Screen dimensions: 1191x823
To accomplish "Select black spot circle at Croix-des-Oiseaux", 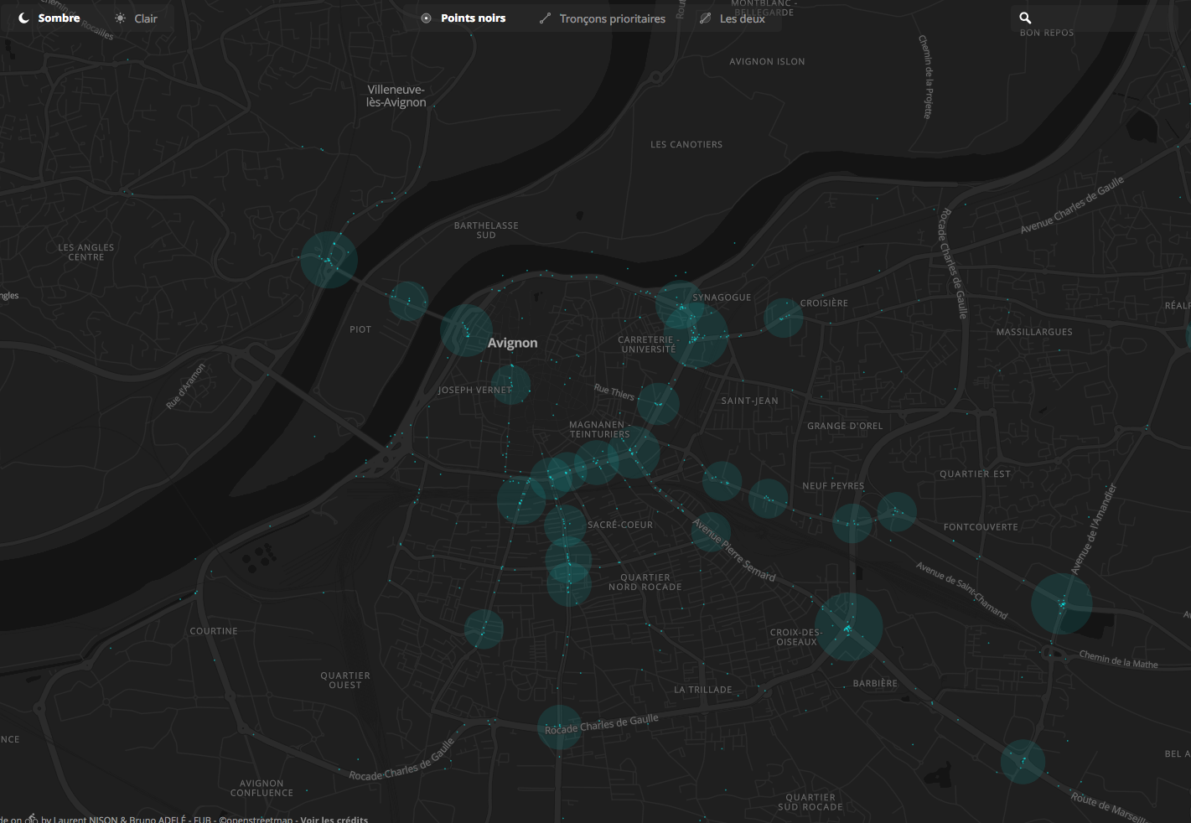I will pyautogui.click(x=848, y=626).
